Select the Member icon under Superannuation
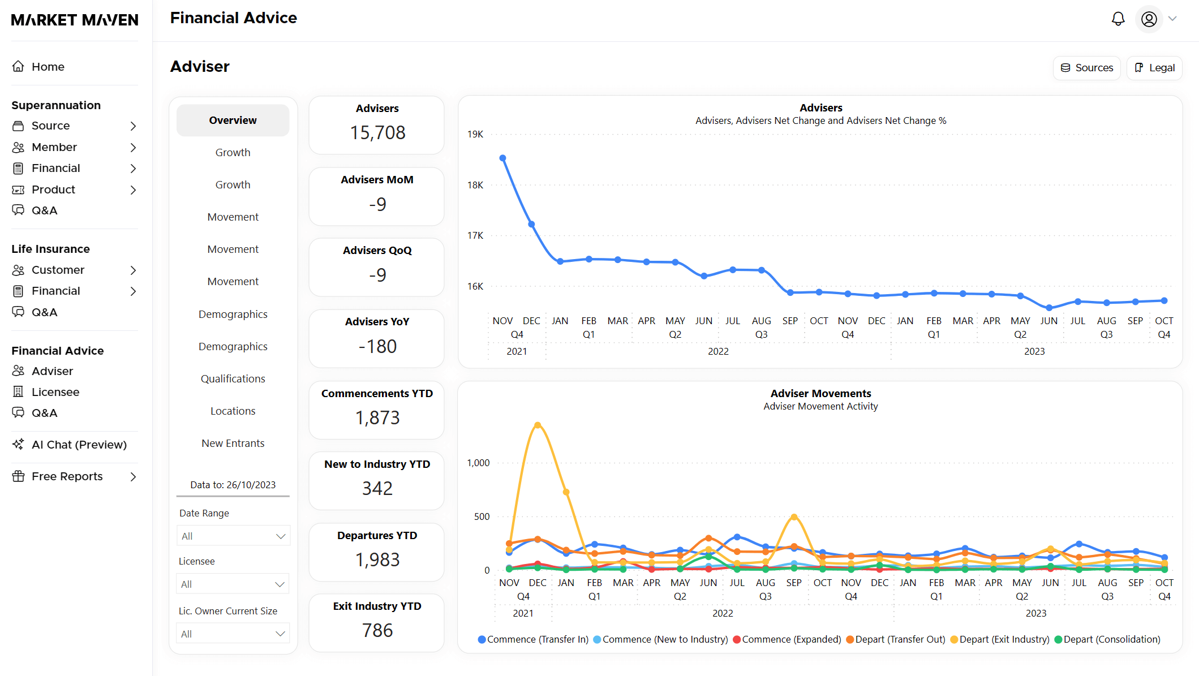 (x=19, y=147)
